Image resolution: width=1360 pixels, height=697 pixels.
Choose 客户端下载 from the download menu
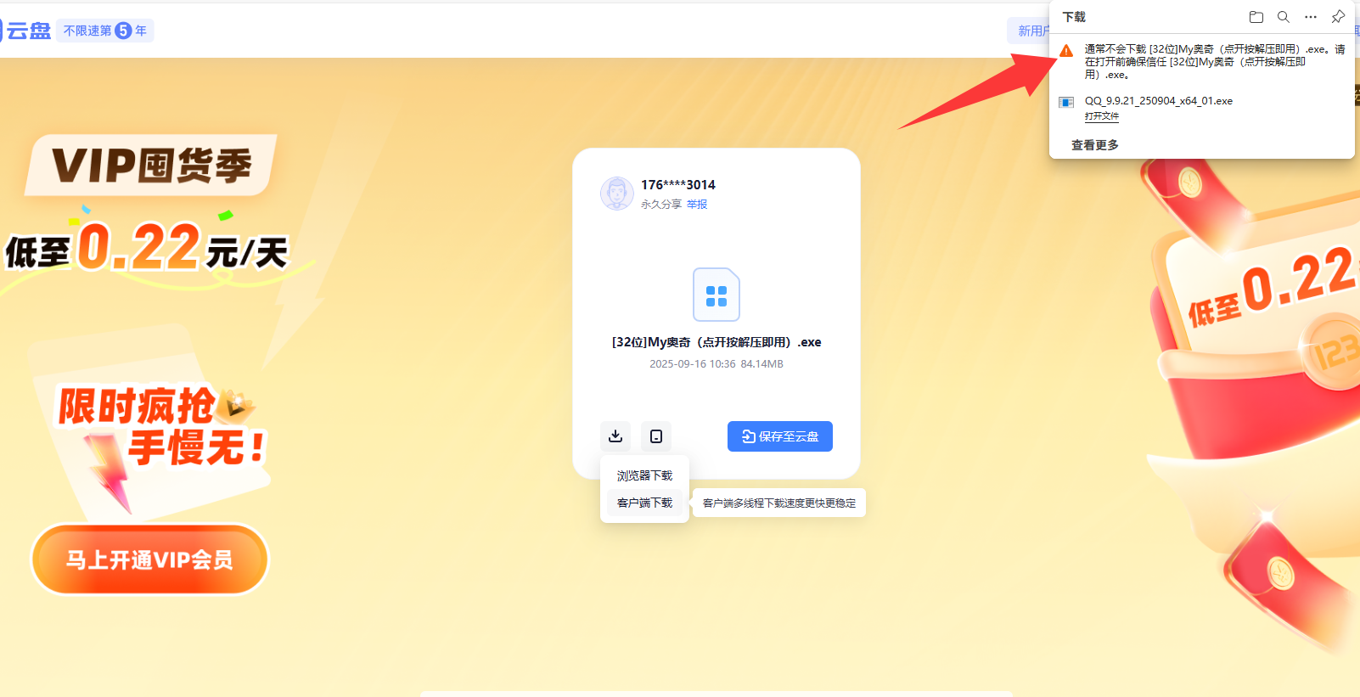coord(644,503)
